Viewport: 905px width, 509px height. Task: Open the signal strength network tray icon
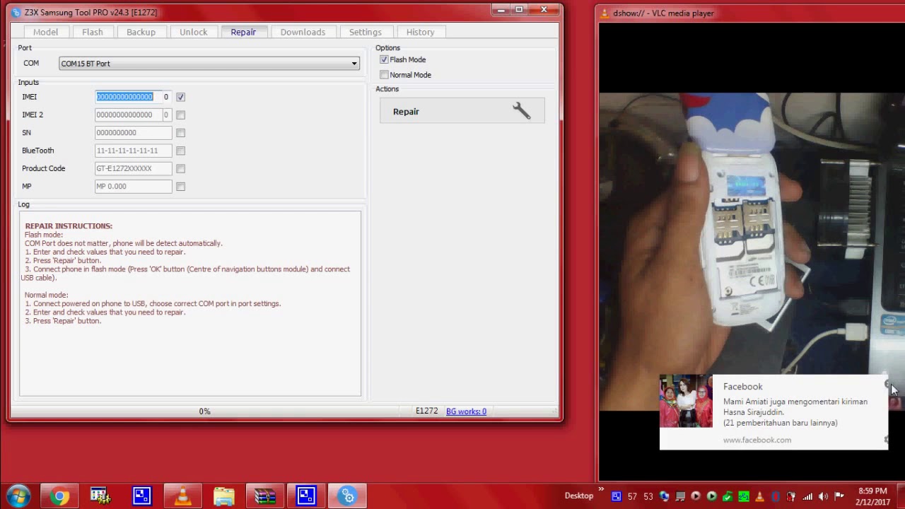(807, 496)
